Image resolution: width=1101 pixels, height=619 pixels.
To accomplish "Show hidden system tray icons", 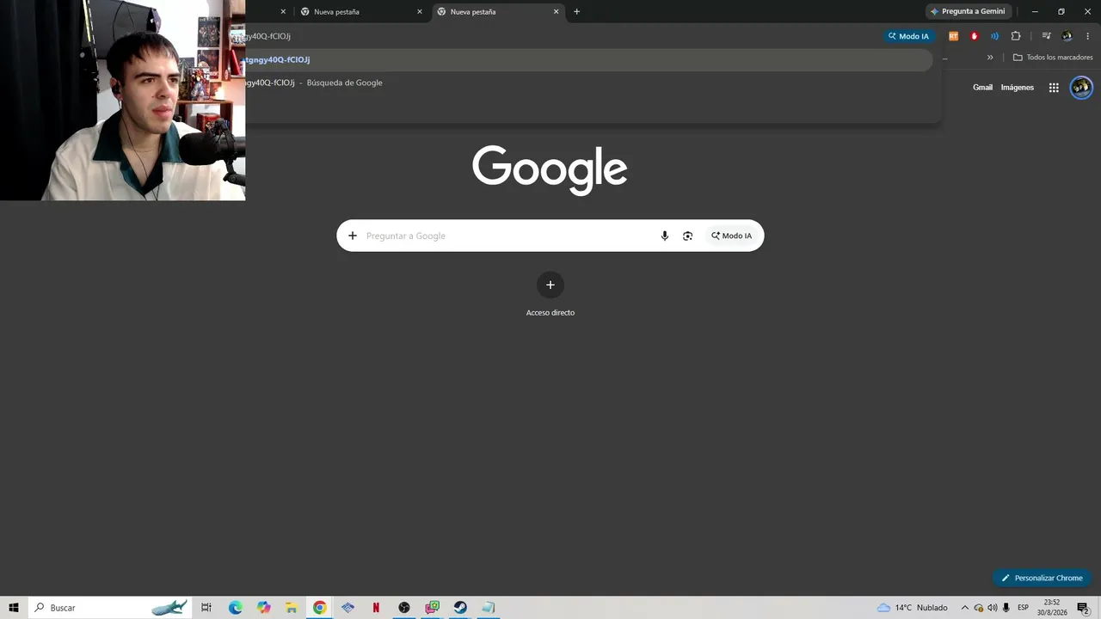I will (964, 607).
